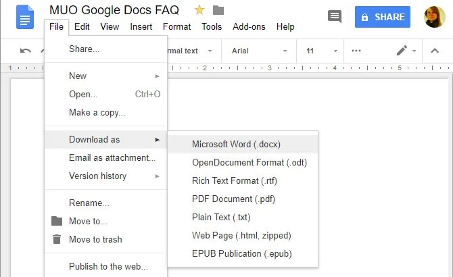Click the pencil editing mode icon
This screenshot has height=277, width=453.
click(402, 51)
